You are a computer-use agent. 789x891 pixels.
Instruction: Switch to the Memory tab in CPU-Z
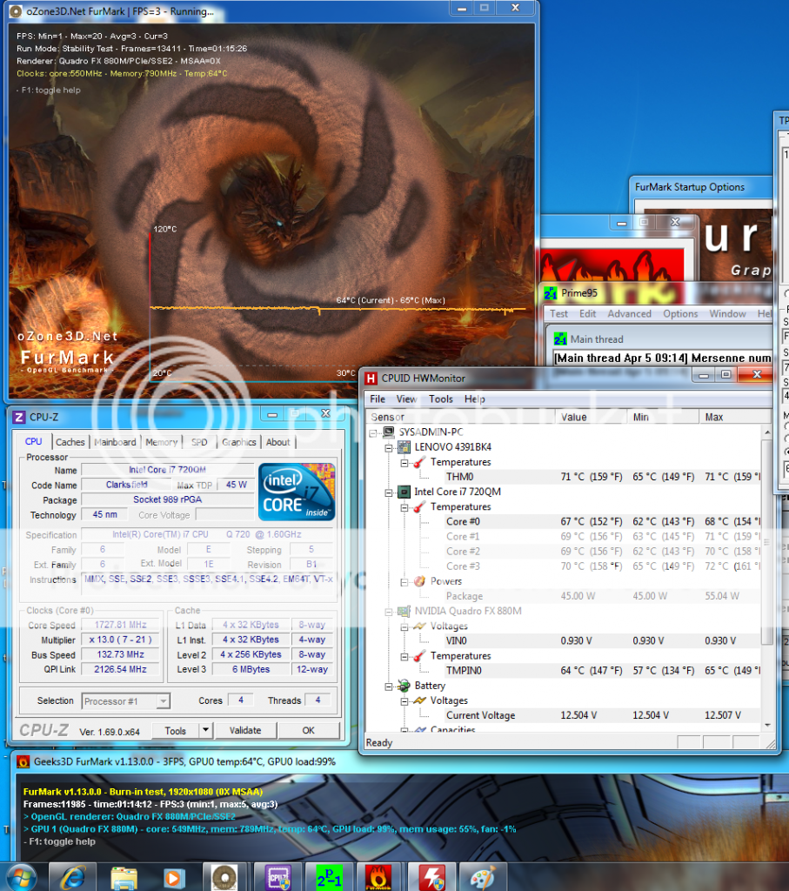161,442
